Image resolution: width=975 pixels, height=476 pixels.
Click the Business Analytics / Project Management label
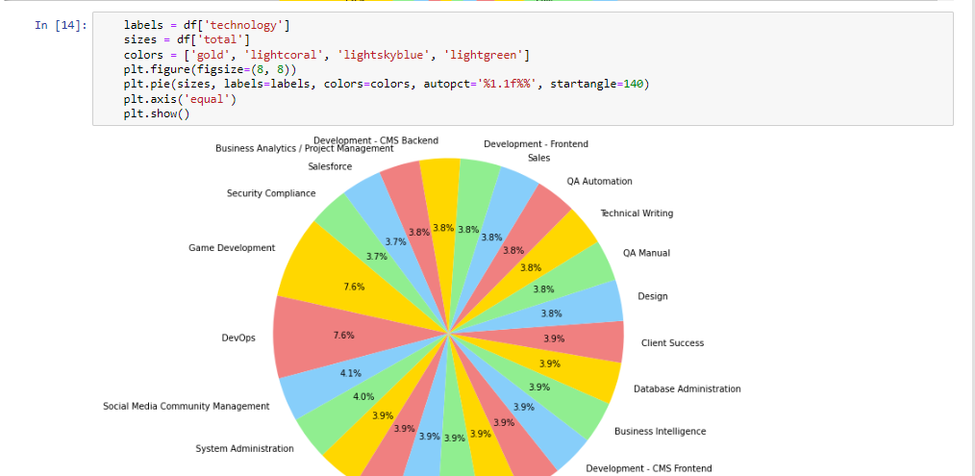(x=304, y=149)
